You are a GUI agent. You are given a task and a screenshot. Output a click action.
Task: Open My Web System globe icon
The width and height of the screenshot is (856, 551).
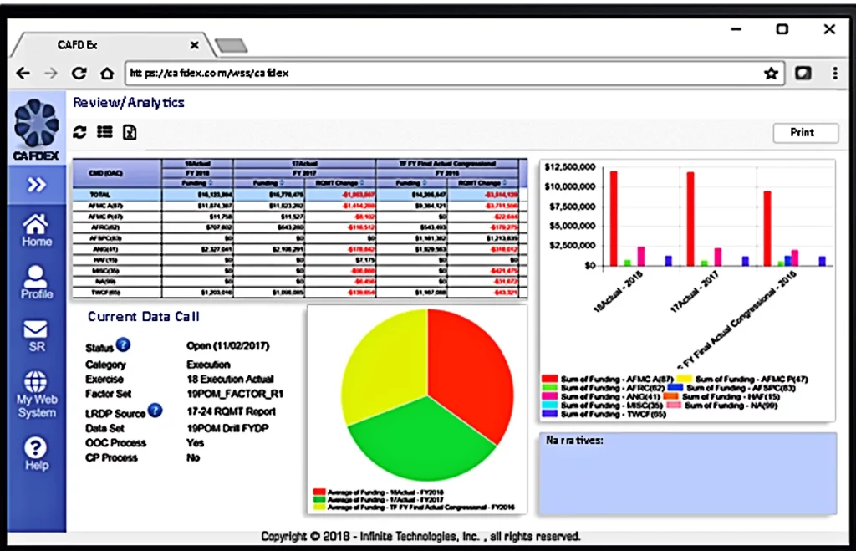point(37,395)
